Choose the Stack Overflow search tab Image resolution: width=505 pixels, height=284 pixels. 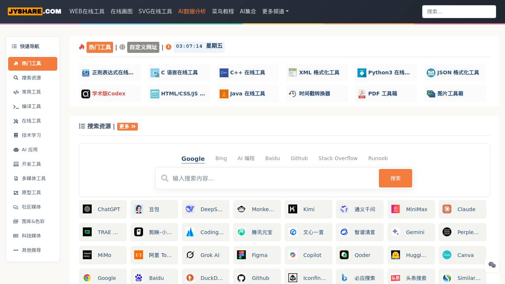click(338, 158)
